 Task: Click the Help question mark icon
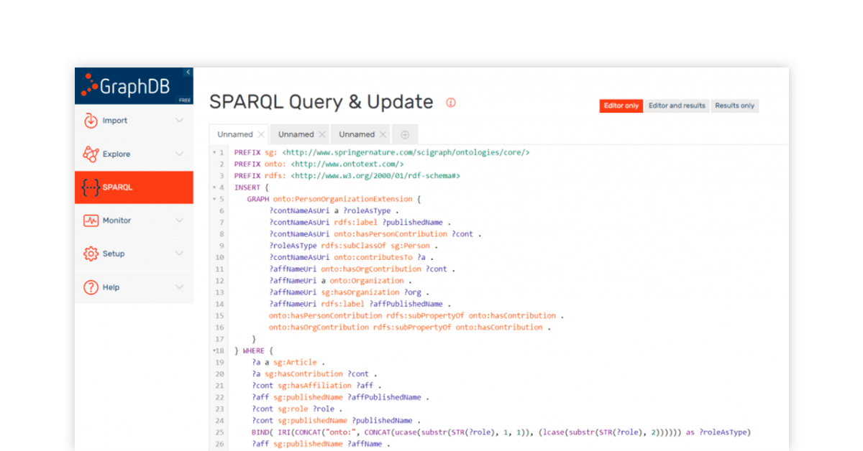coord(91,287)
